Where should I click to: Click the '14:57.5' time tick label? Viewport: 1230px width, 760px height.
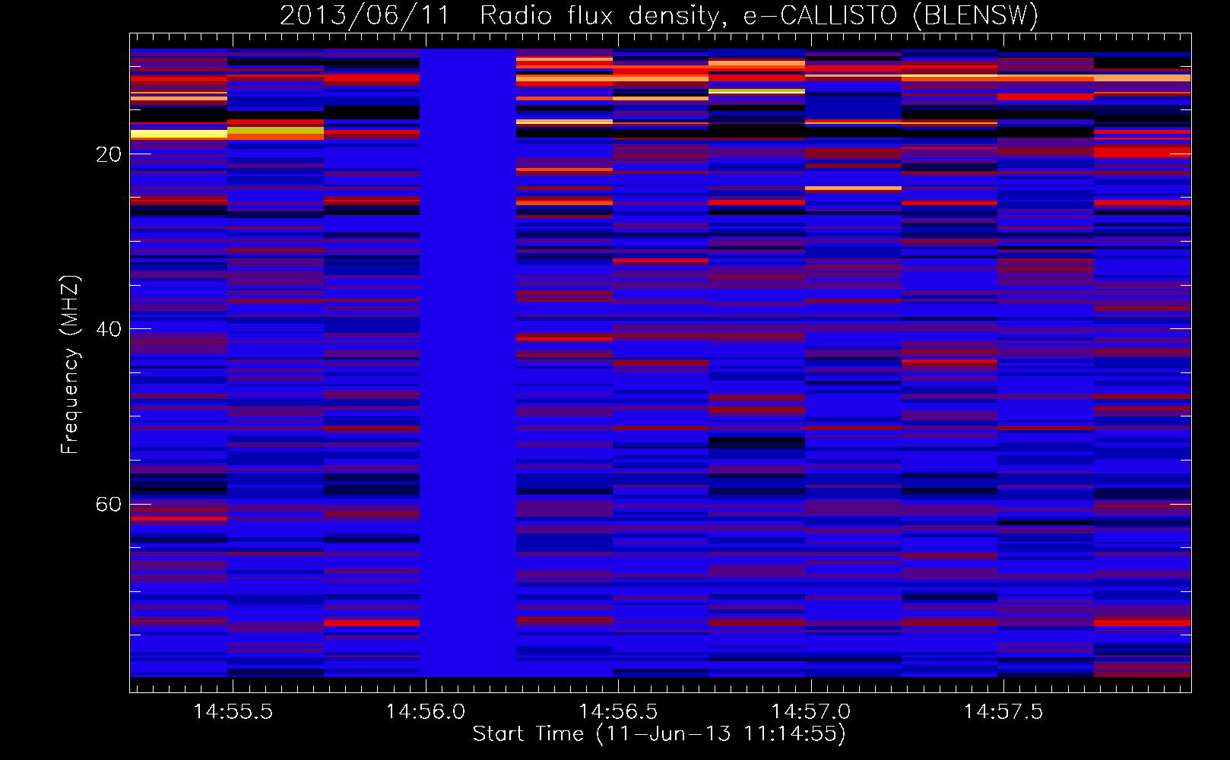pos(1003,711)
